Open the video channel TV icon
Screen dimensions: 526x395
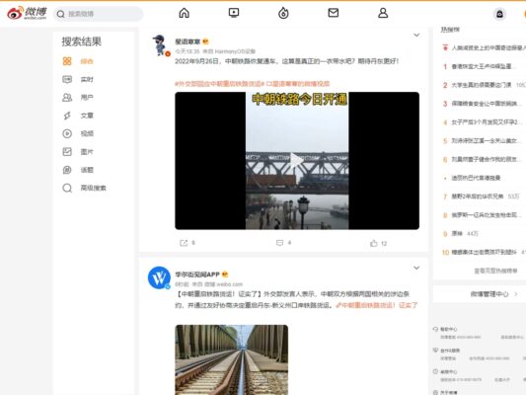click(234, 13)
